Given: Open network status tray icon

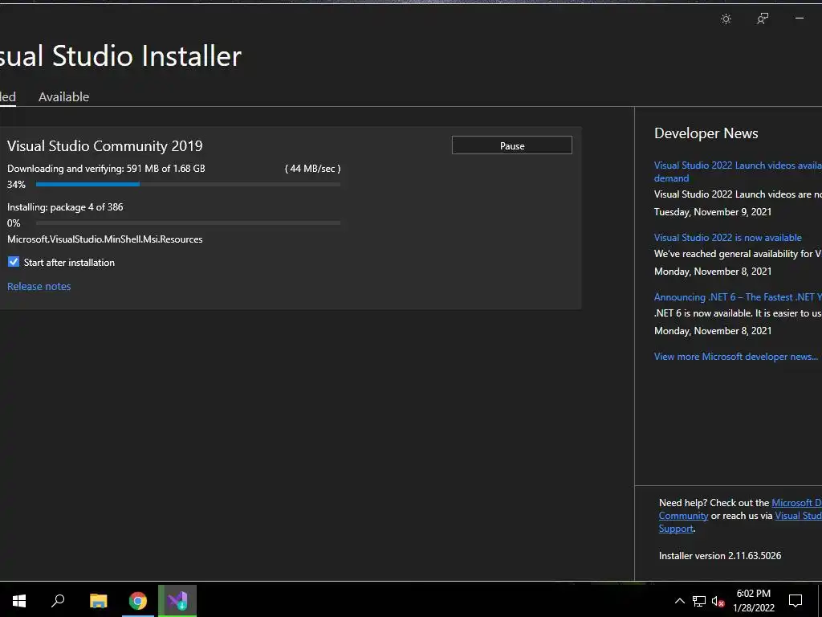Looking at the screenshot, I should tap(699, 601).
